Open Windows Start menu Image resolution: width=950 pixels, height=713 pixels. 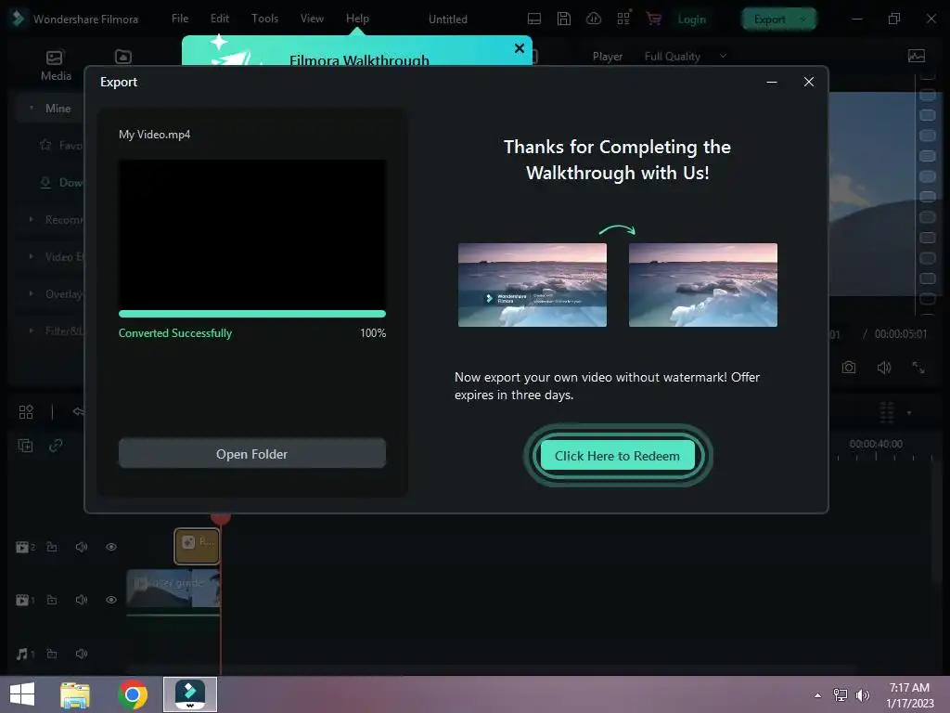[22, 694]
